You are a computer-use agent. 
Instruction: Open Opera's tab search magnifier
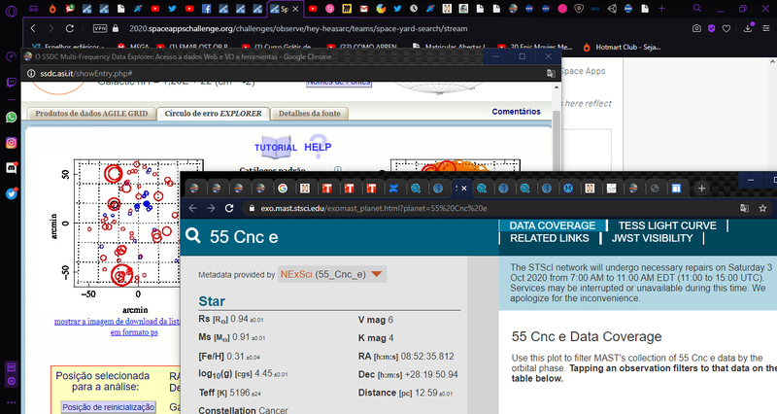(697, 8)
